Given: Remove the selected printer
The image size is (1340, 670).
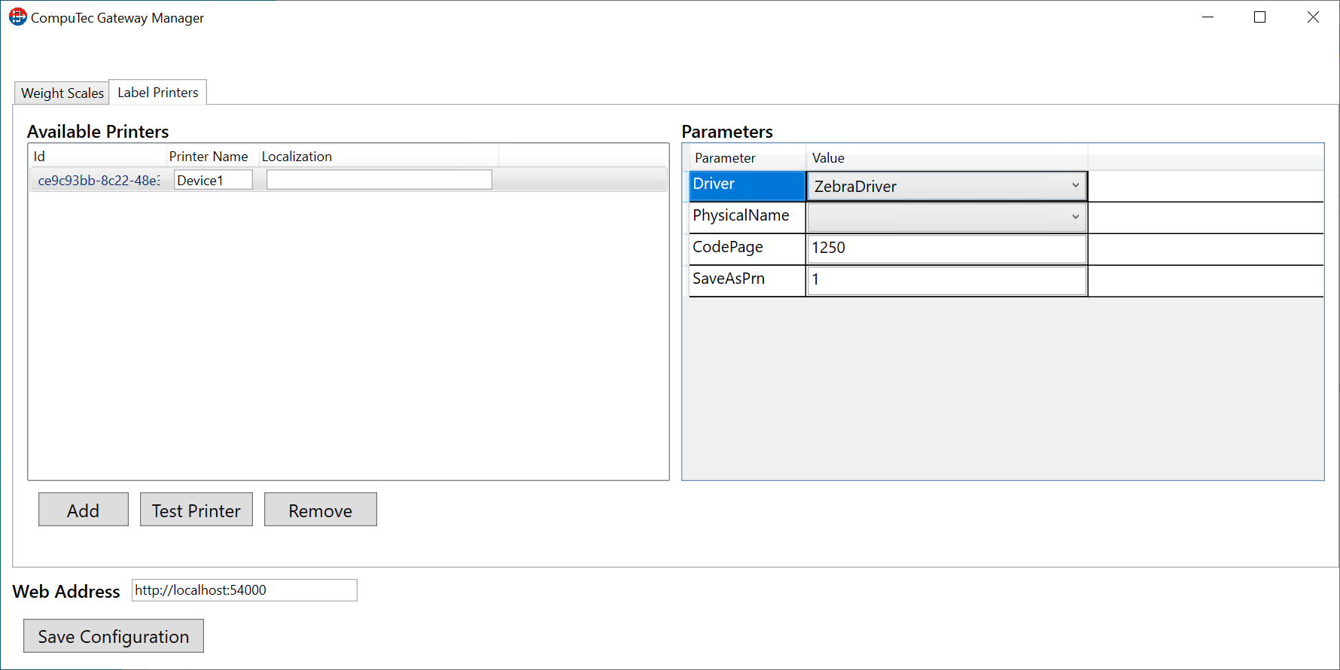Looking at the screenshot, I should point(321,510).
